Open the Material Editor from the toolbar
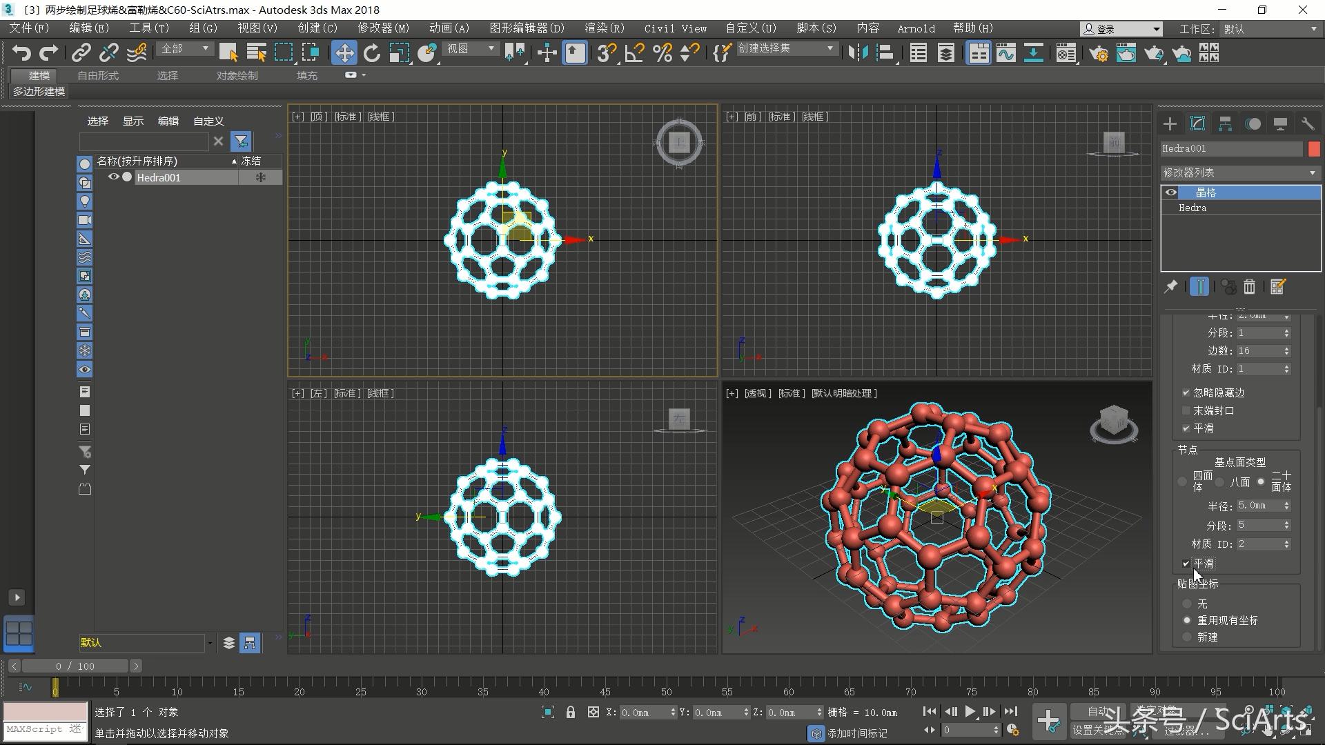The width and height of the screenshot is (1325, 745). point(1065,52)
